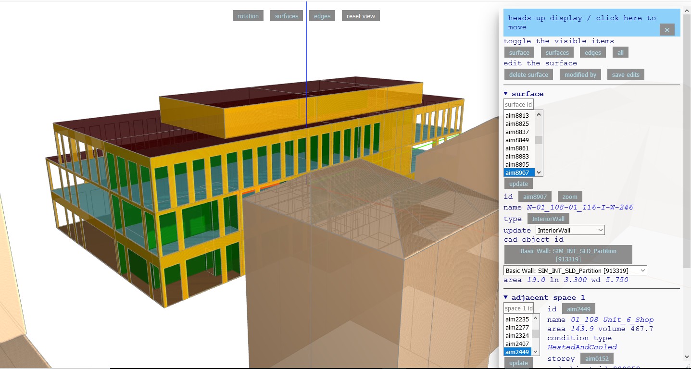Click the reset view button

[361, 16]
